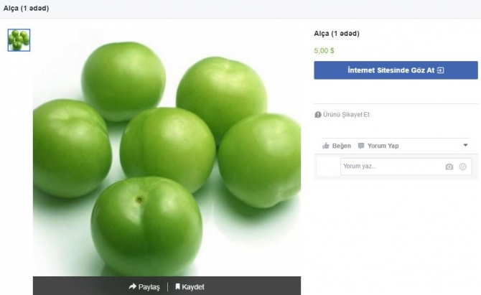Select the small green plums thumbnail
Screen dimensions: 481x295
click(x=19, y=40)
